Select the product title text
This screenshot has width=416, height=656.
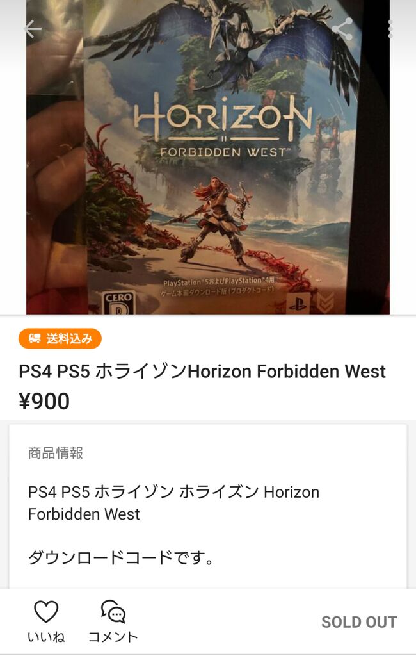(202, 372)
